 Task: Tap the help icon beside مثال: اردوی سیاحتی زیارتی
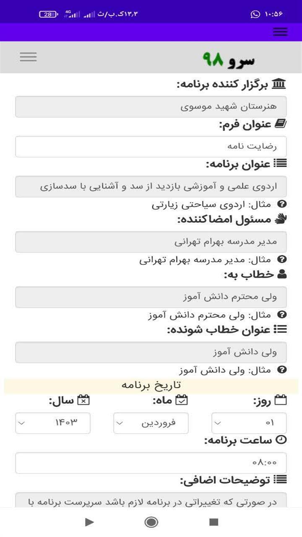tap(282, 204)
